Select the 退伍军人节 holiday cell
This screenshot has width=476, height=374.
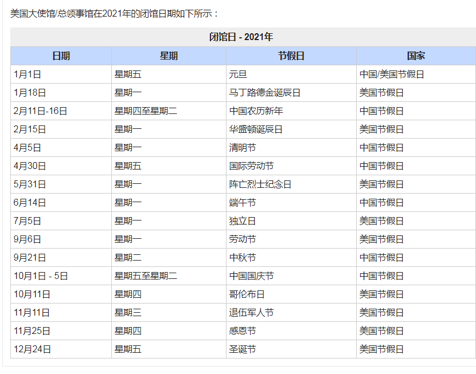click(x=251, y=313)
